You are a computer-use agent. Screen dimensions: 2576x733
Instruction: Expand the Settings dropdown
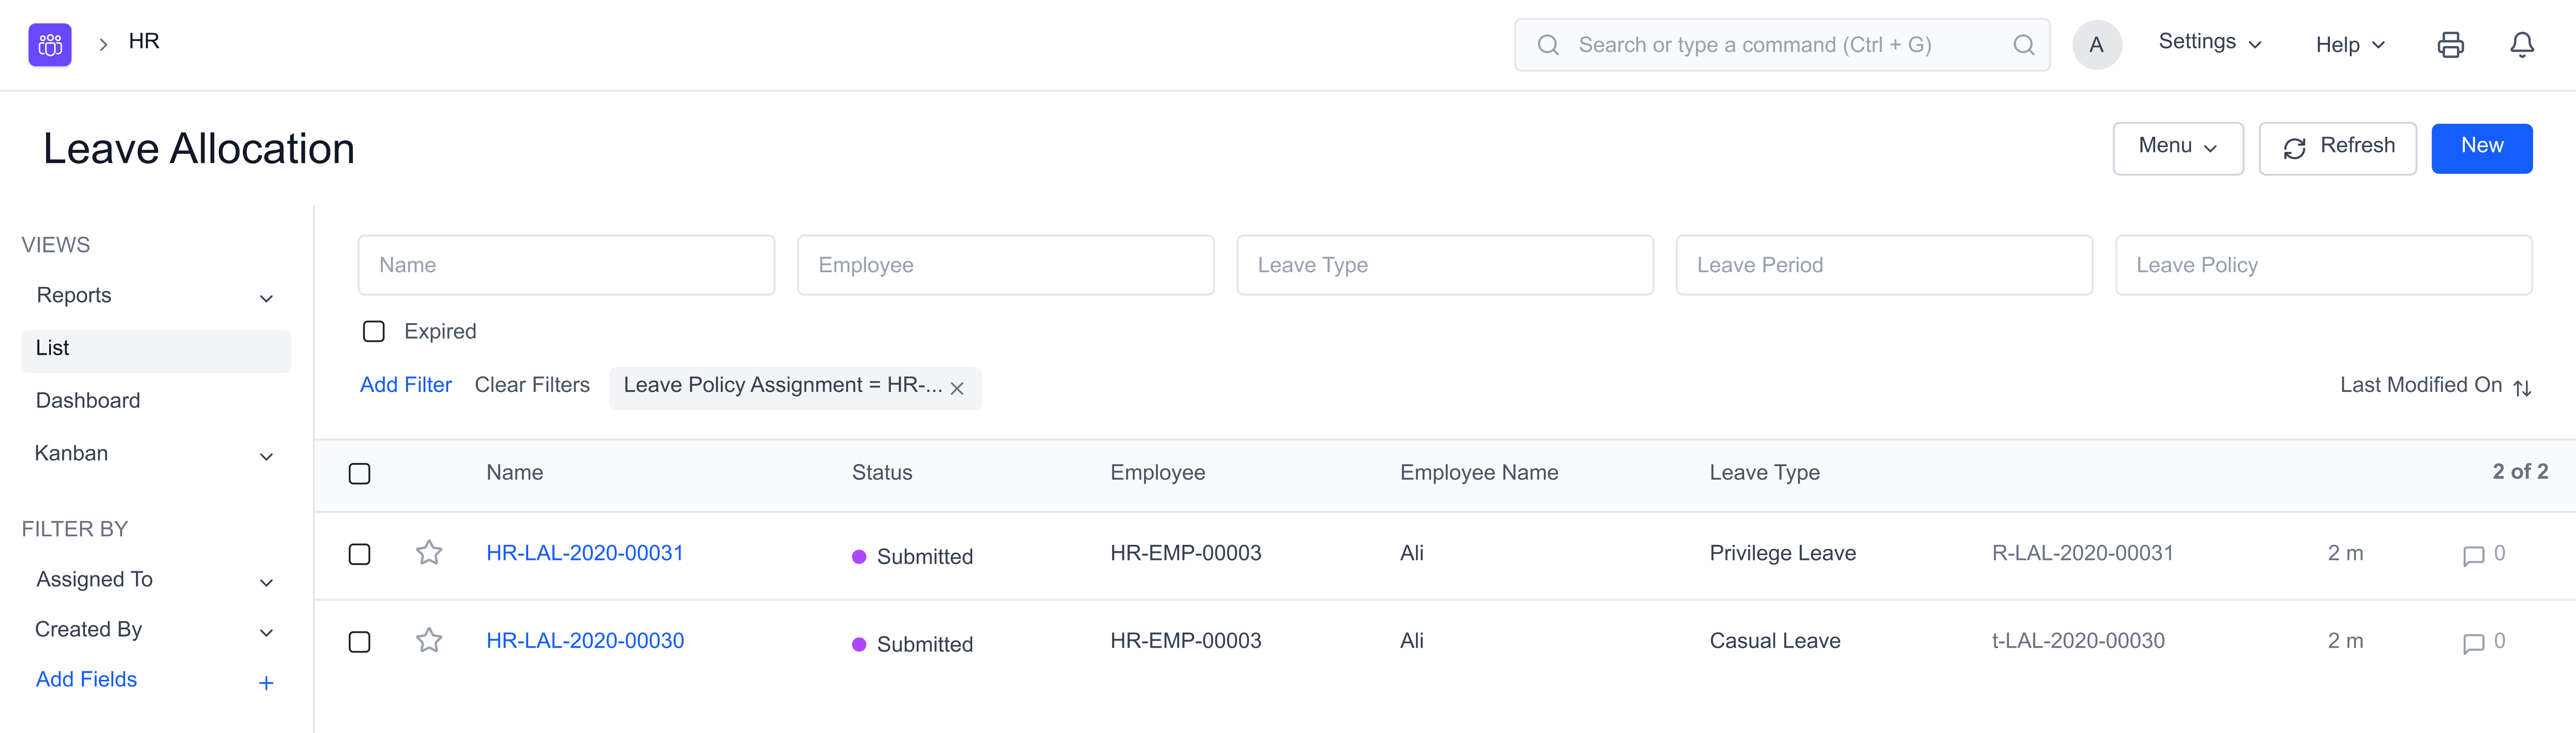[2210, 42]
